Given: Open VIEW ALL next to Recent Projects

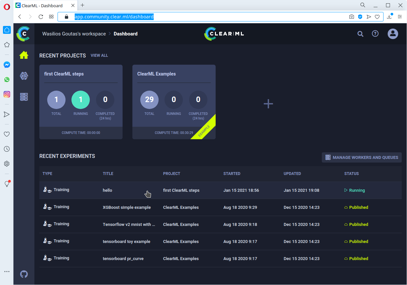Looking at the screenshot, I should click(99, 55).
